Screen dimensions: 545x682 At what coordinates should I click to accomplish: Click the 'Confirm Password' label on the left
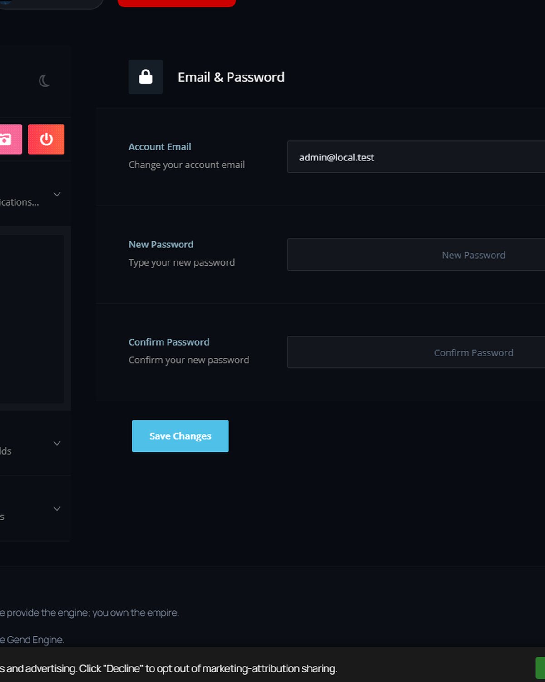click(x=169, y=342)
